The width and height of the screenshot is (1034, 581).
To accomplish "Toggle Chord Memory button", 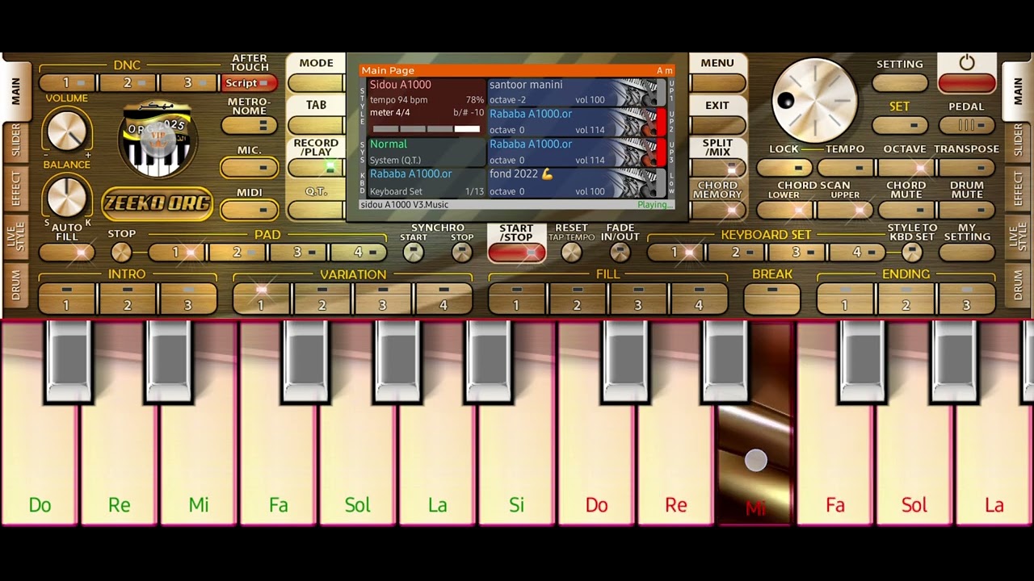I will point(718,210).
